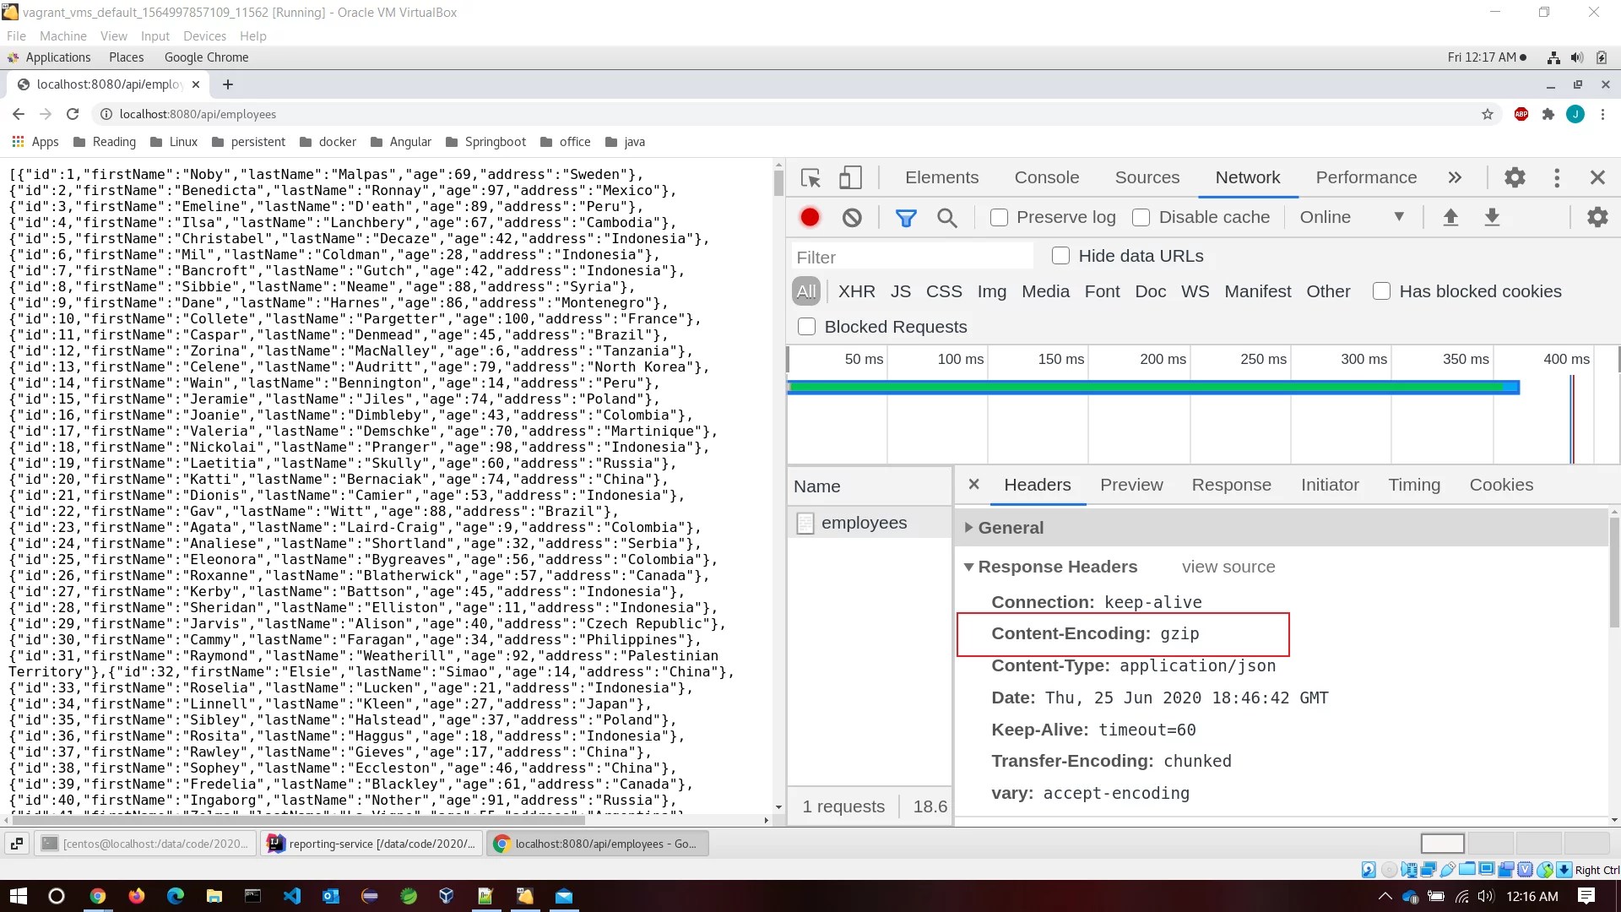Tick the Hide data URLs checkbox
1621x912 pixels.
(x=1061, y=256)
